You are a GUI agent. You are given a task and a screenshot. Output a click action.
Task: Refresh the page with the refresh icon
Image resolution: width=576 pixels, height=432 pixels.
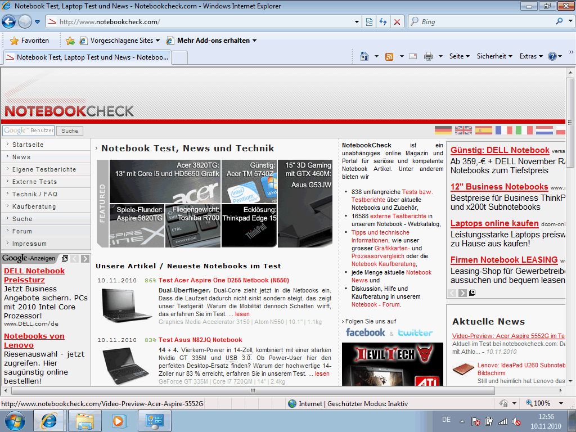pyautogui.click(x=383, y=22)
